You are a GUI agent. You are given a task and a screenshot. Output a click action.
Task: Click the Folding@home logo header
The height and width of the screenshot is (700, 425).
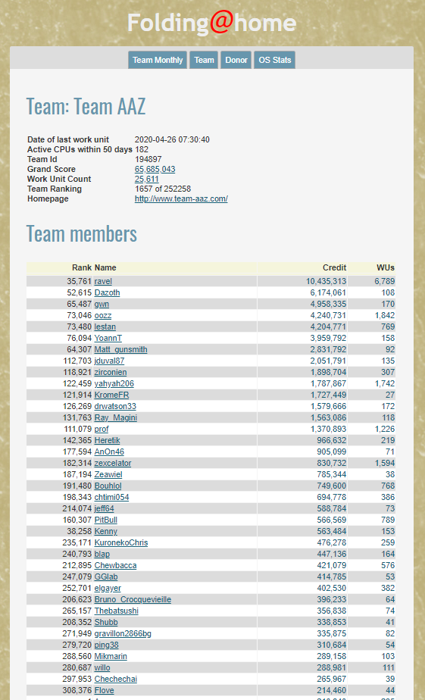[212, 22]
